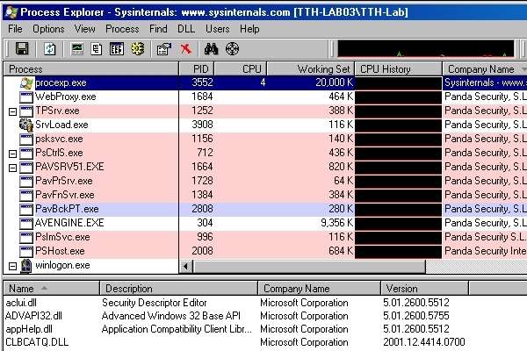Open the File menu
This screenshot has height=351, width=527.
click(x=15, y=29)
